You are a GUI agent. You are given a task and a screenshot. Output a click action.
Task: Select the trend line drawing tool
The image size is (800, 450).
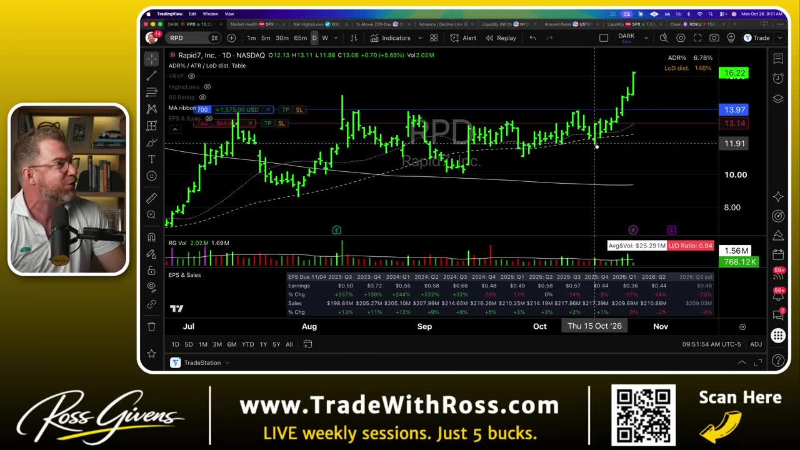click(151, 76)
